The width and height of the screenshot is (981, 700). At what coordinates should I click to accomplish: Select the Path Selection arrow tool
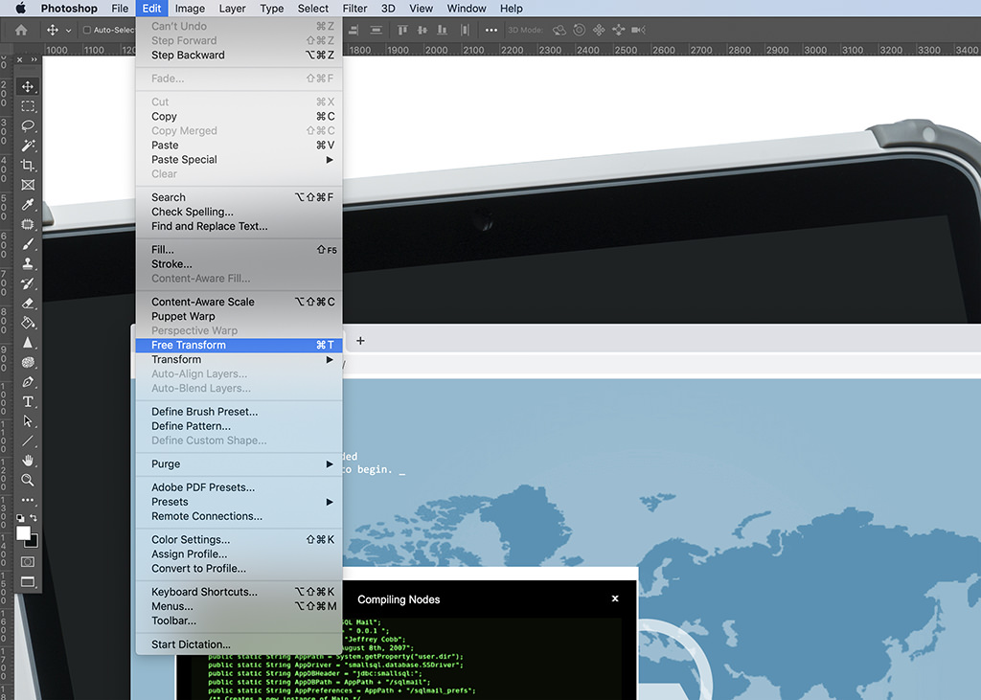(x=28, y=421)
